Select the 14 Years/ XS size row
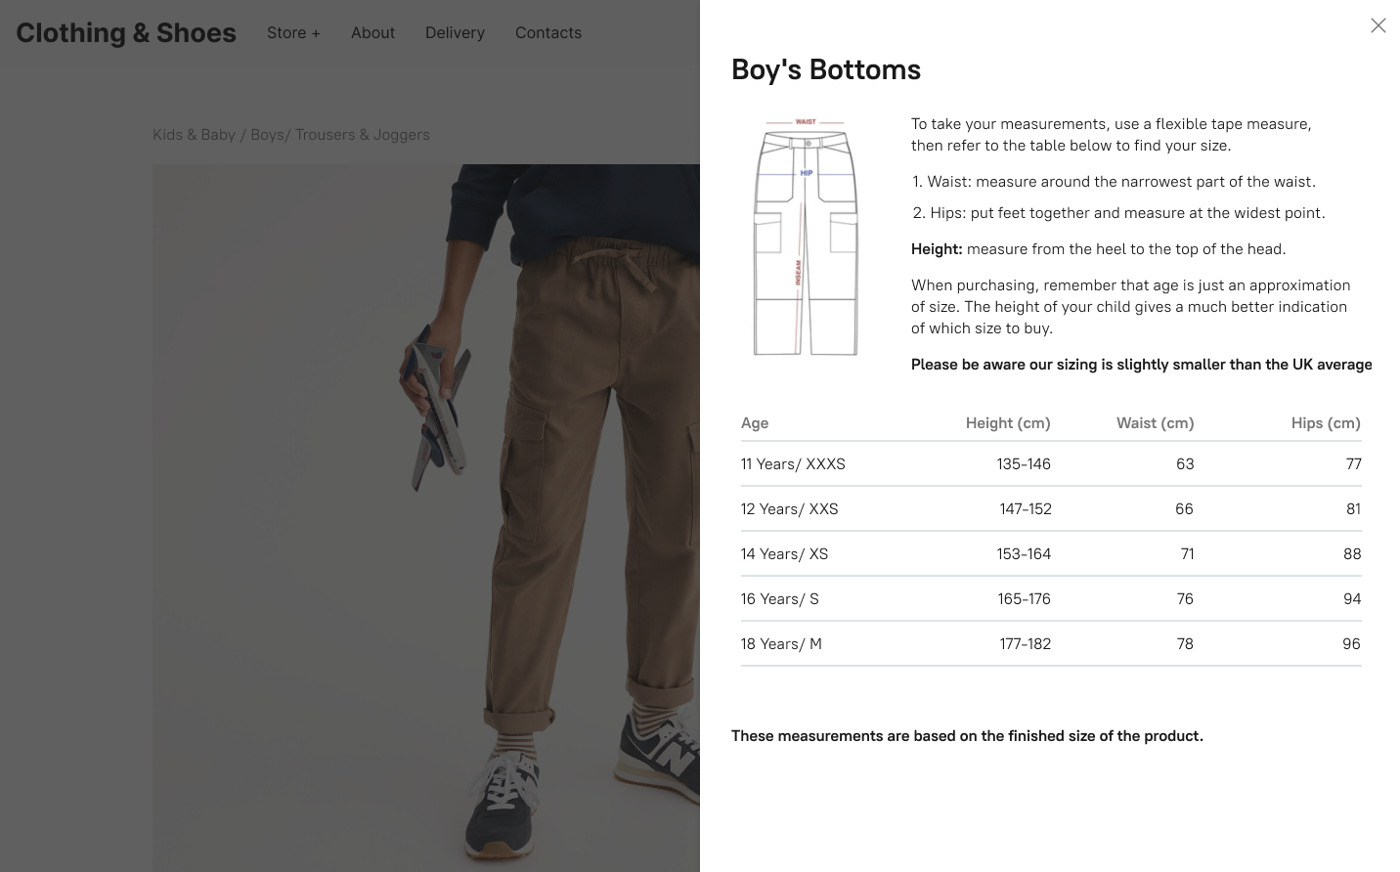The image size is (1400, 872). (784, 553)
